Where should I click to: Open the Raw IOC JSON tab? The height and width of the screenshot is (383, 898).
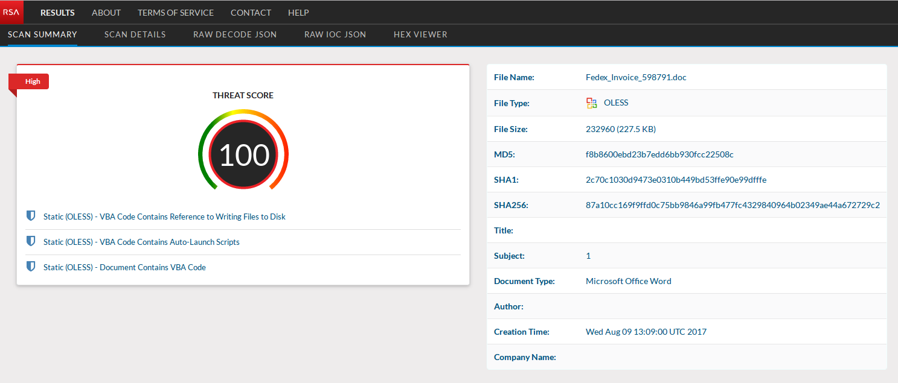click(x=335, y=34)
